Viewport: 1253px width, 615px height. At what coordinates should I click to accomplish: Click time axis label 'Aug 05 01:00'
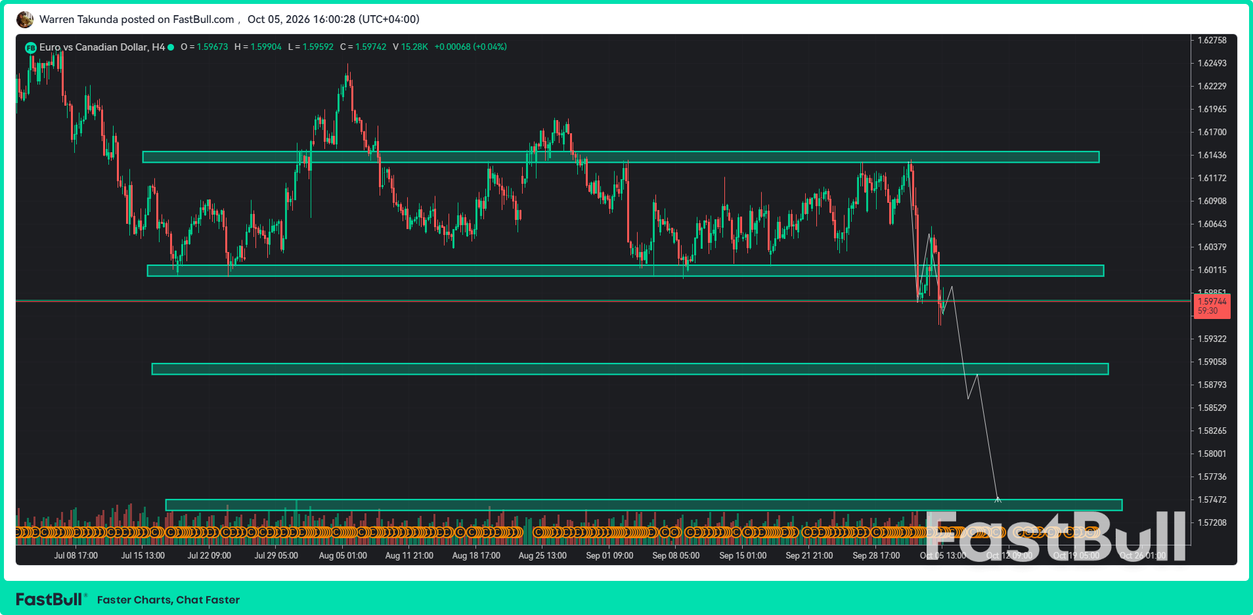(343, 556)
